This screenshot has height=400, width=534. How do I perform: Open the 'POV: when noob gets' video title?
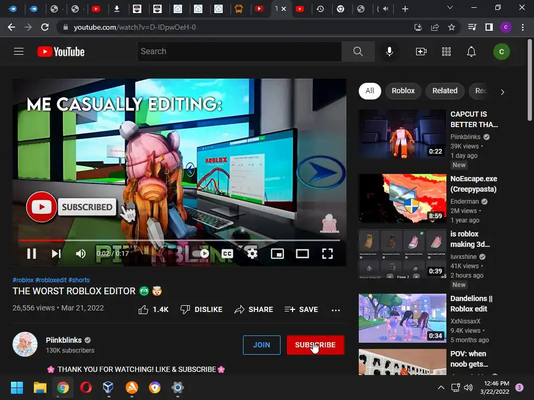pyautogui.click(x=469, y=359)
